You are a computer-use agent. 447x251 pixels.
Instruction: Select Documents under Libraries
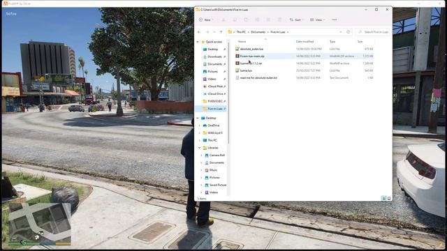pyautogui.click(x=217, y=162)
